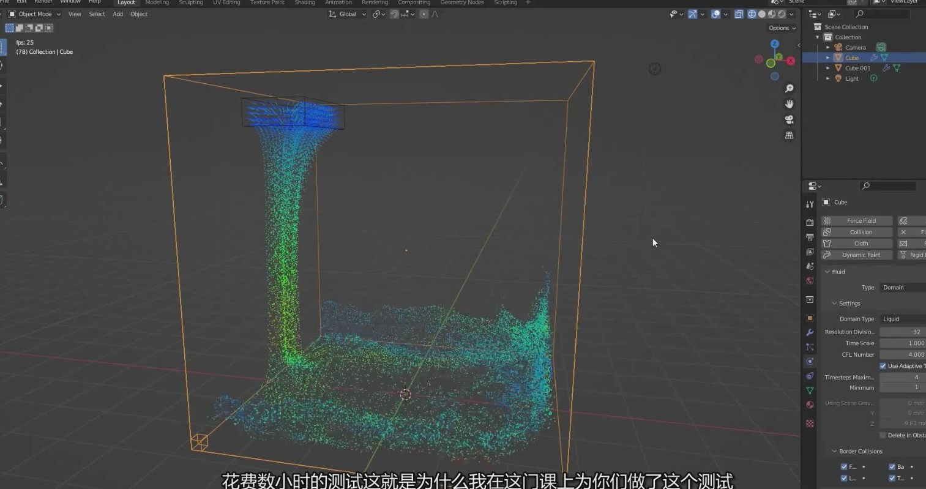Image resolution: width=926 pixels, height=489 pixels.
Task: Click the snapping magnet icon
Action: tap(395, 14)
